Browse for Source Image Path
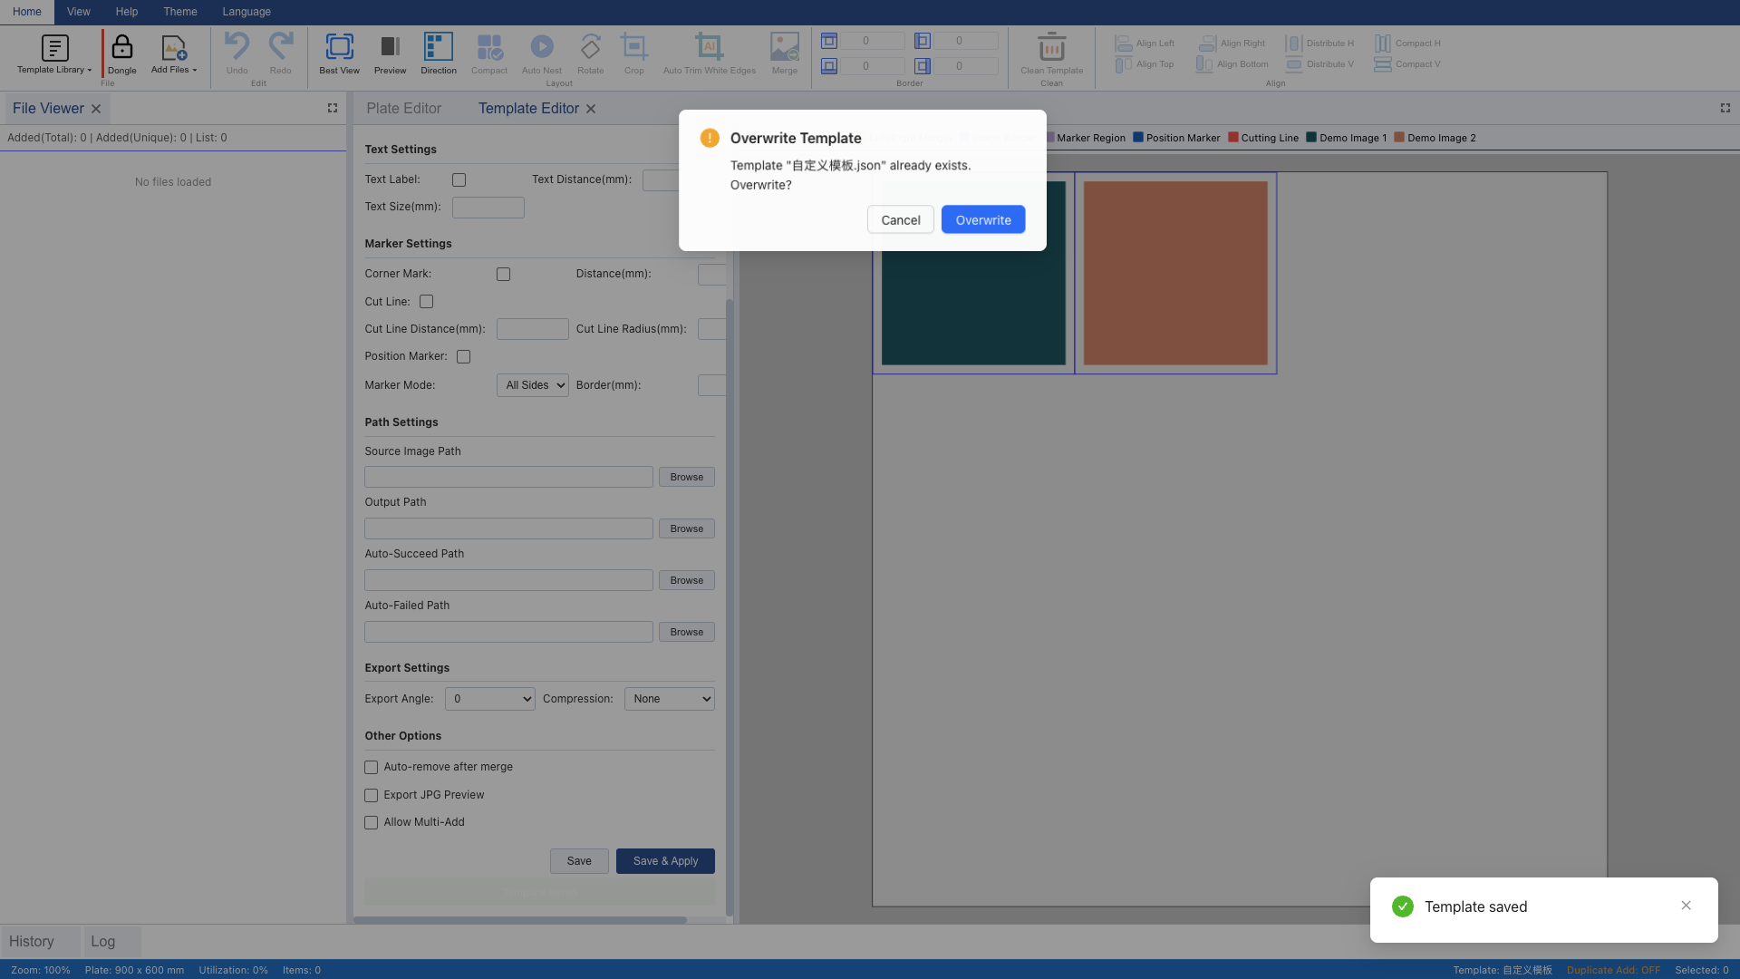 tap(687, 478)
